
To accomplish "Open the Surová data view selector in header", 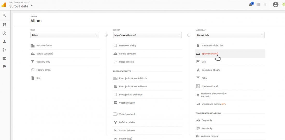I will click(21, 6).
